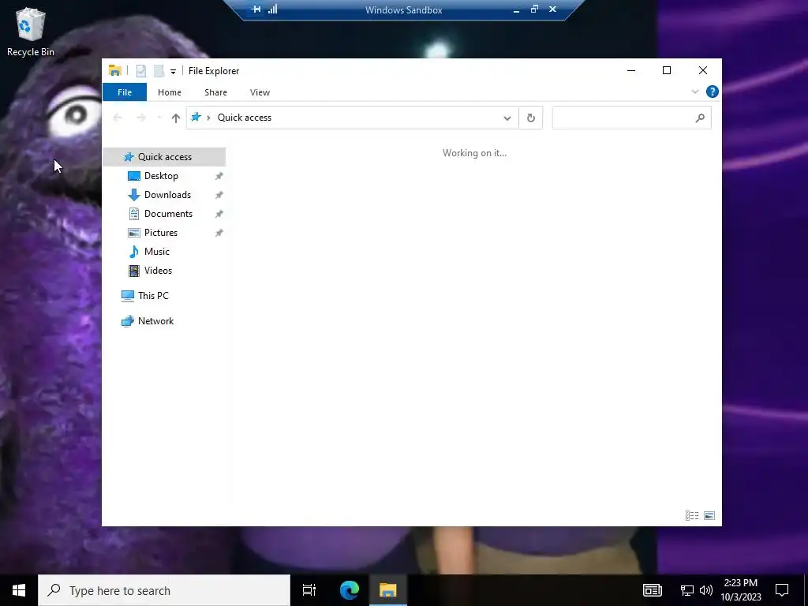Viewport: 808px width, 606px height.
Task: Open the Recycle Bin desktop icon
Action: click(31, 32)
